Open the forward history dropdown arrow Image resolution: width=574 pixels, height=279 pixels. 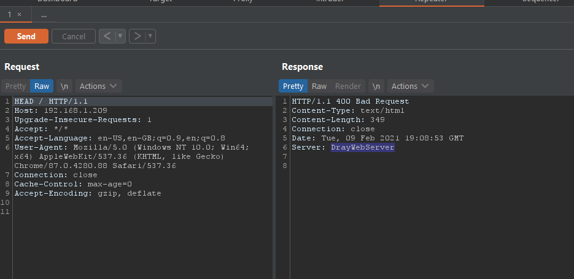tap(150, 36)
